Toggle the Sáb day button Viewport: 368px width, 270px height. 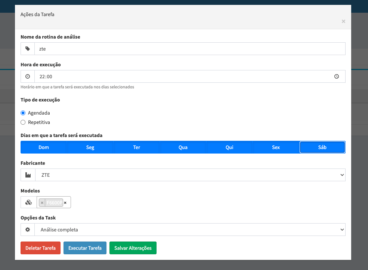coord(322,147)
